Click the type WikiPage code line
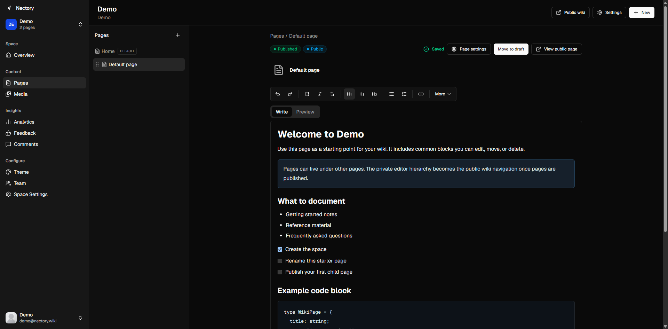 pyautogui.click(x=308, y=312)
